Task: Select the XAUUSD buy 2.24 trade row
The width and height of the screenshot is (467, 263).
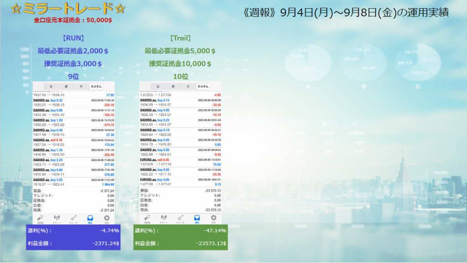Action: [73, 162]
